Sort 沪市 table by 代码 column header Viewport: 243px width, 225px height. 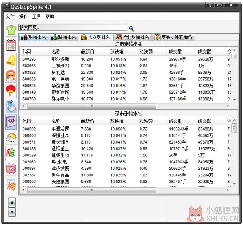point(35,51)
